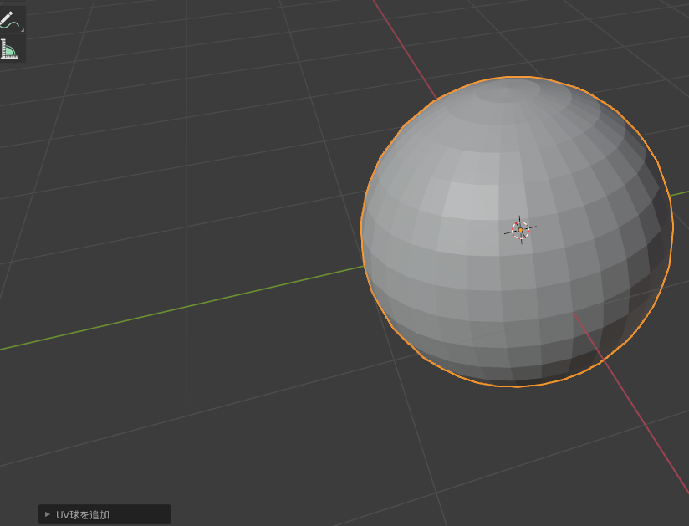Select the Measure ruler tool
The height and width of the screenshot is (526, 689).
10,49
